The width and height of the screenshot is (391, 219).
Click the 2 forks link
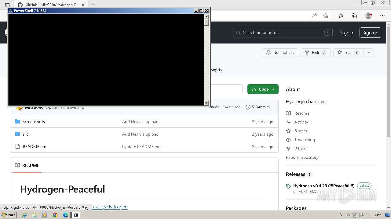pos(301,148)
